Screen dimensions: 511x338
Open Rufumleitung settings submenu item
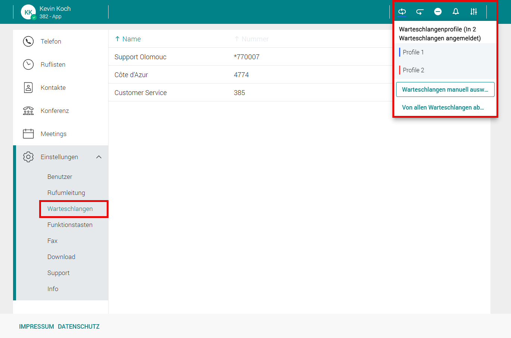(66, 193)
